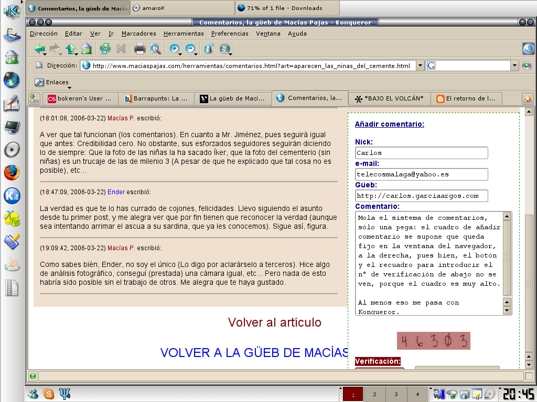Click the padlock security icon in toolbar

click(x=208, y=49)
